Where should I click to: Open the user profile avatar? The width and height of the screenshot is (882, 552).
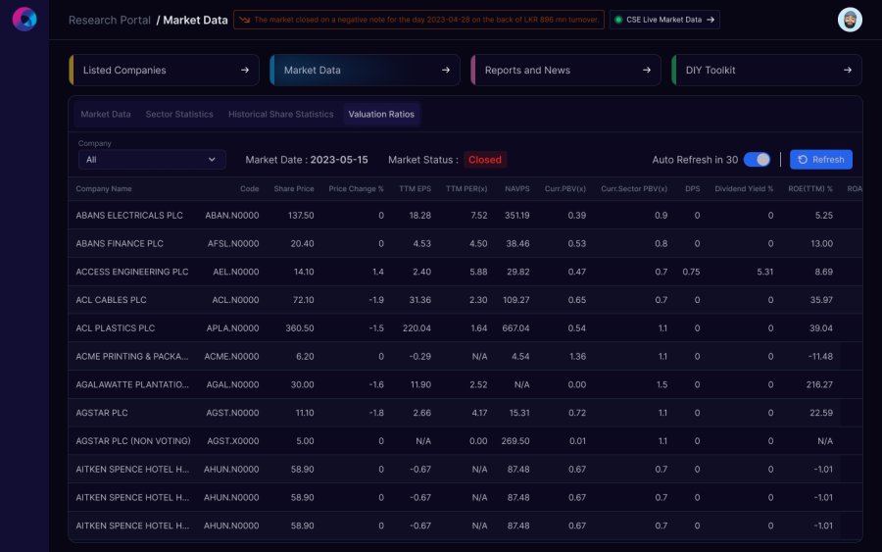(x=850, y=20)
